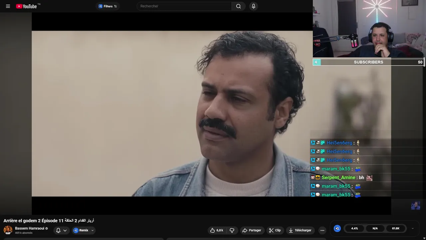Viewport: 426px width, 240px height.
Task: Click the 469 k abonnés text
Action: click(24, 233)
